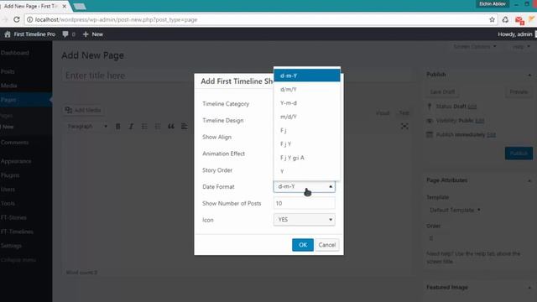Viewport: 537px width, 302px height.
Task: Open the Date Format dropdown
Action: [x=304, y=186]
